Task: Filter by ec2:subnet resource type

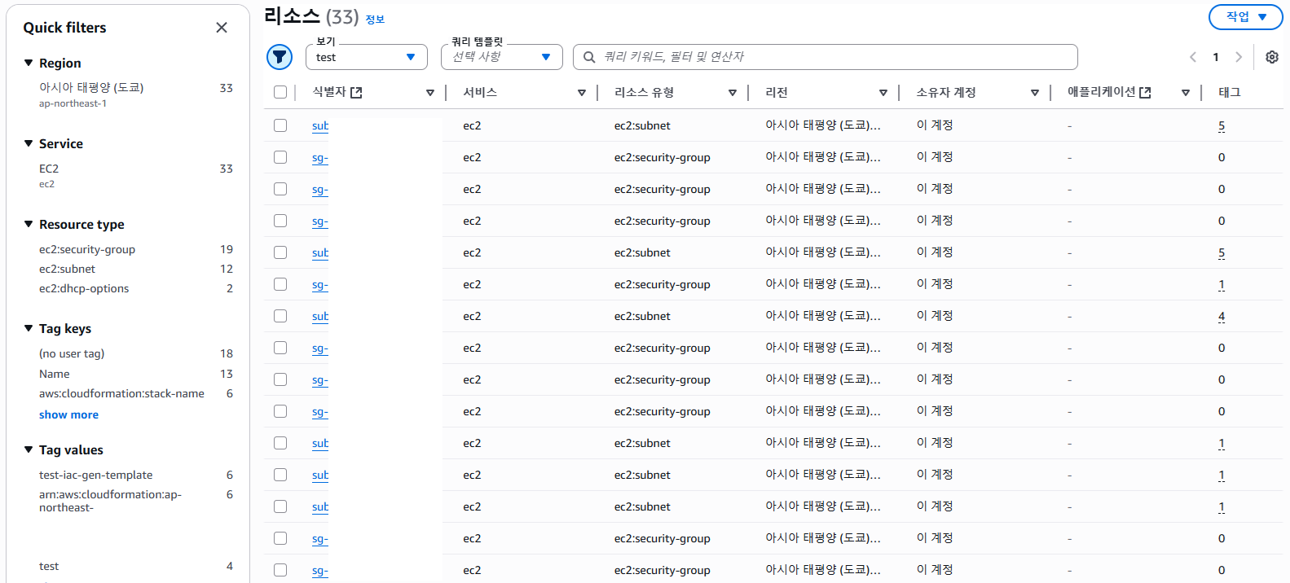Action: pyautogui.click(x=67, y=269)
